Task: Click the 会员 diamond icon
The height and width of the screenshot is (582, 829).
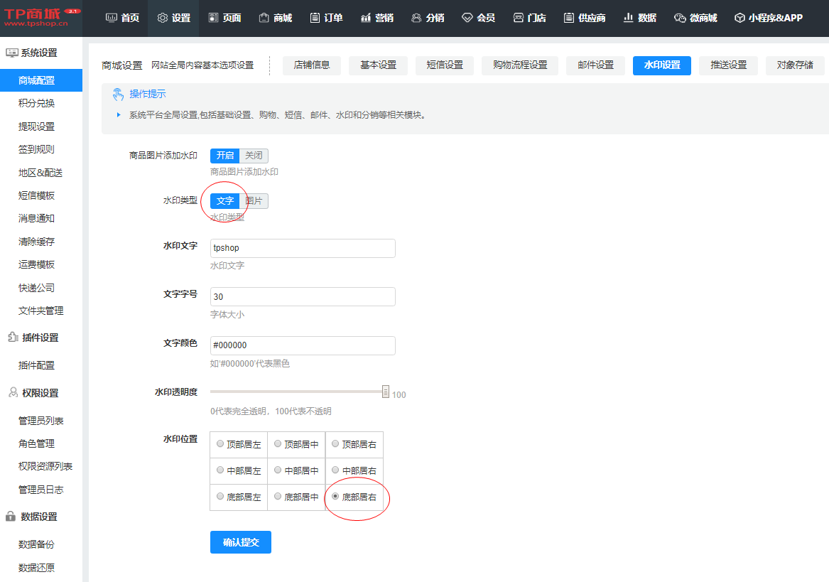Action: click(467, 18)
